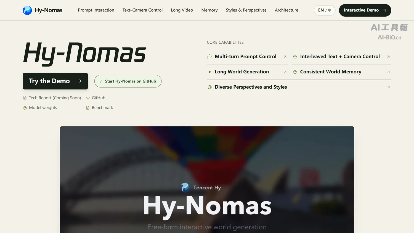Click the star icon in the GitHub button
This screenshot has width=414, height=233.
(101, 81)
